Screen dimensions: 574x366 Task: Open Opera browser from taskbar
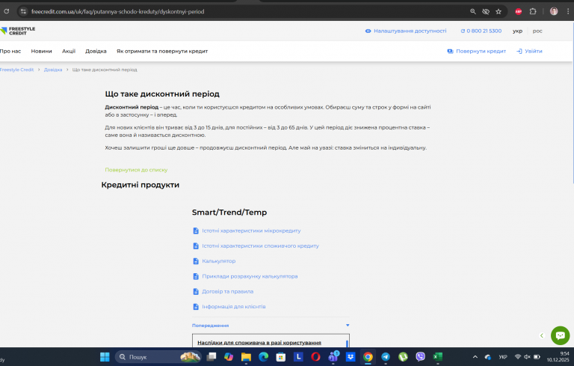(315, 357)
